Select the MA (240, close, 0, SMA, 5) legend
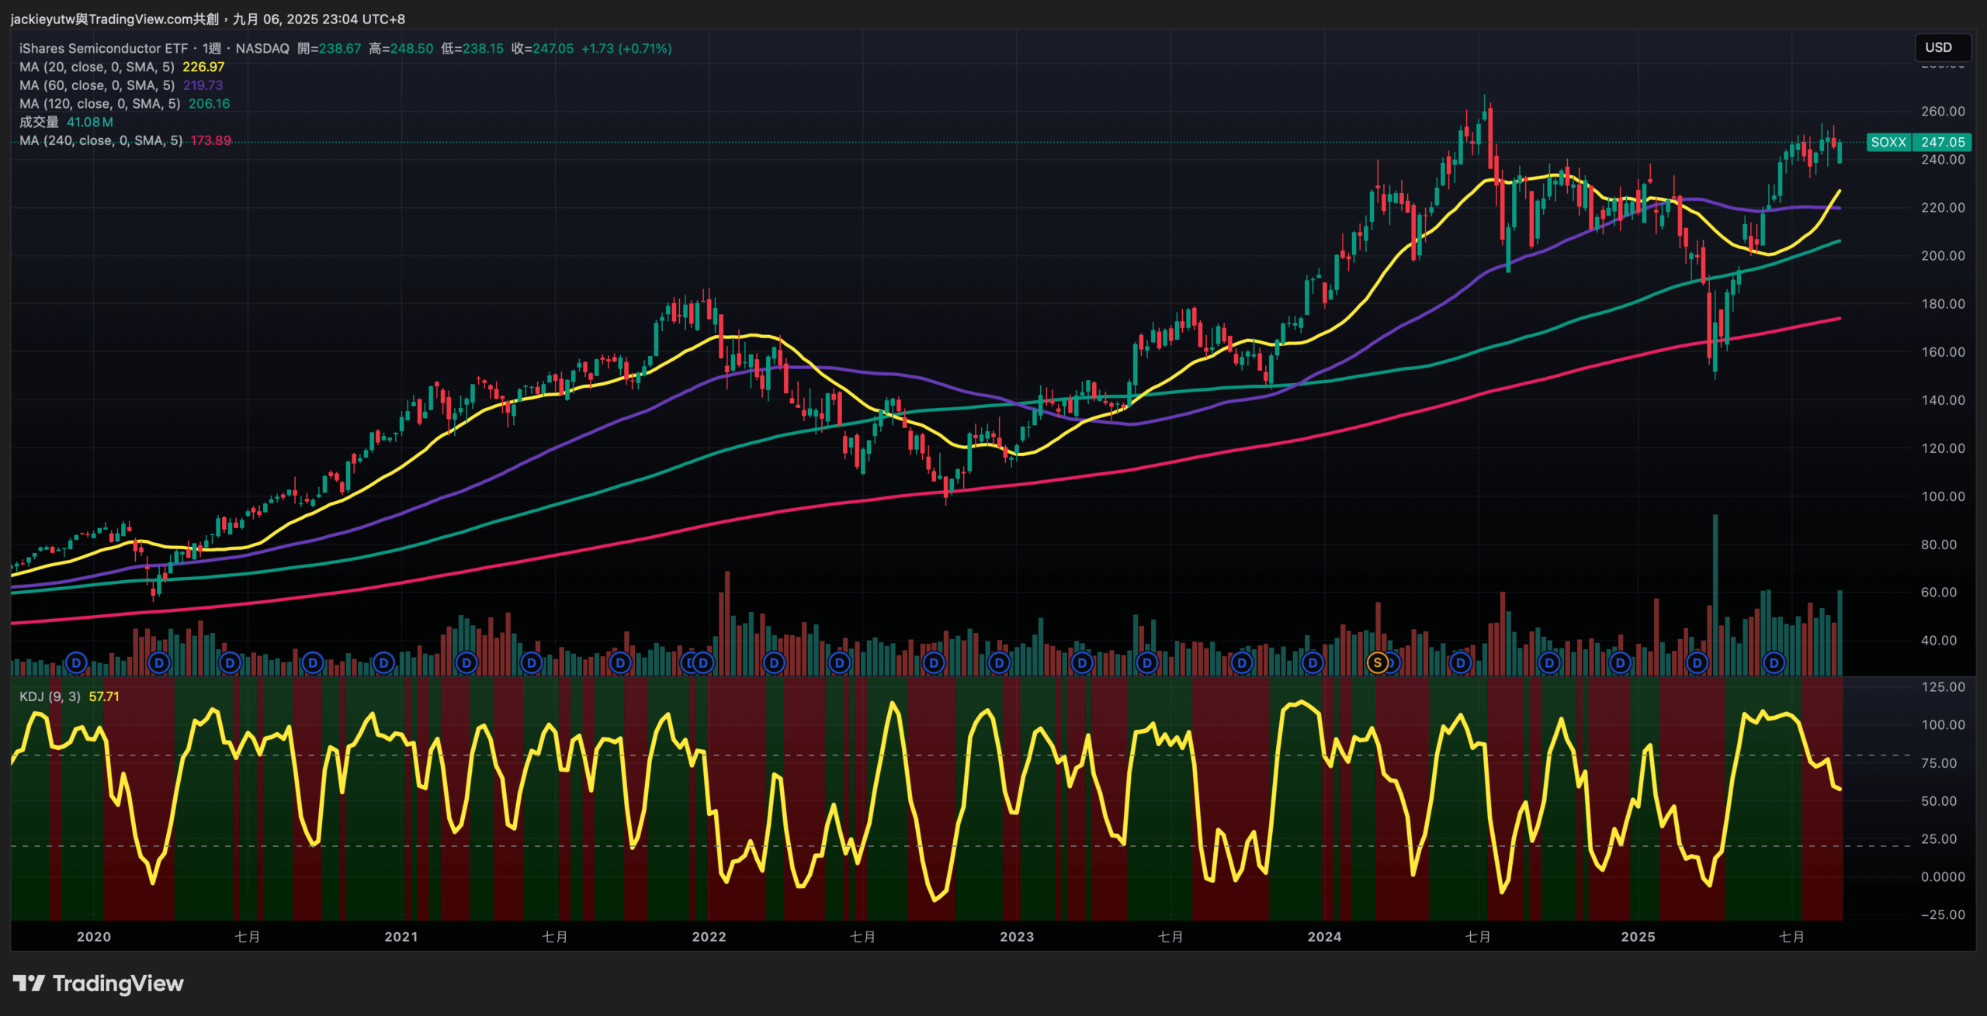Viewport: 1987px width, 1016px height. pyautogui.click(x=100, y=140)
